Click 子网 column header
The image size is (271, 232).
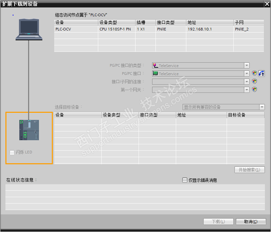[249, 22]
